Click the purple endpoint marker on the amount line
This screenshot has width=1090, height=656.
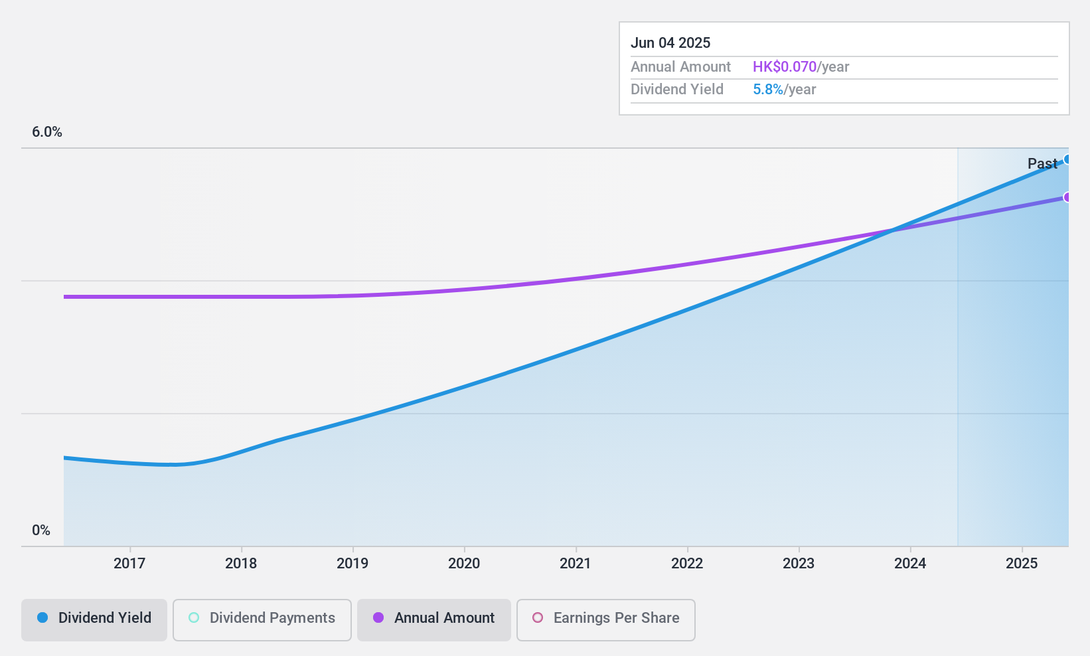pos(1067,197)
